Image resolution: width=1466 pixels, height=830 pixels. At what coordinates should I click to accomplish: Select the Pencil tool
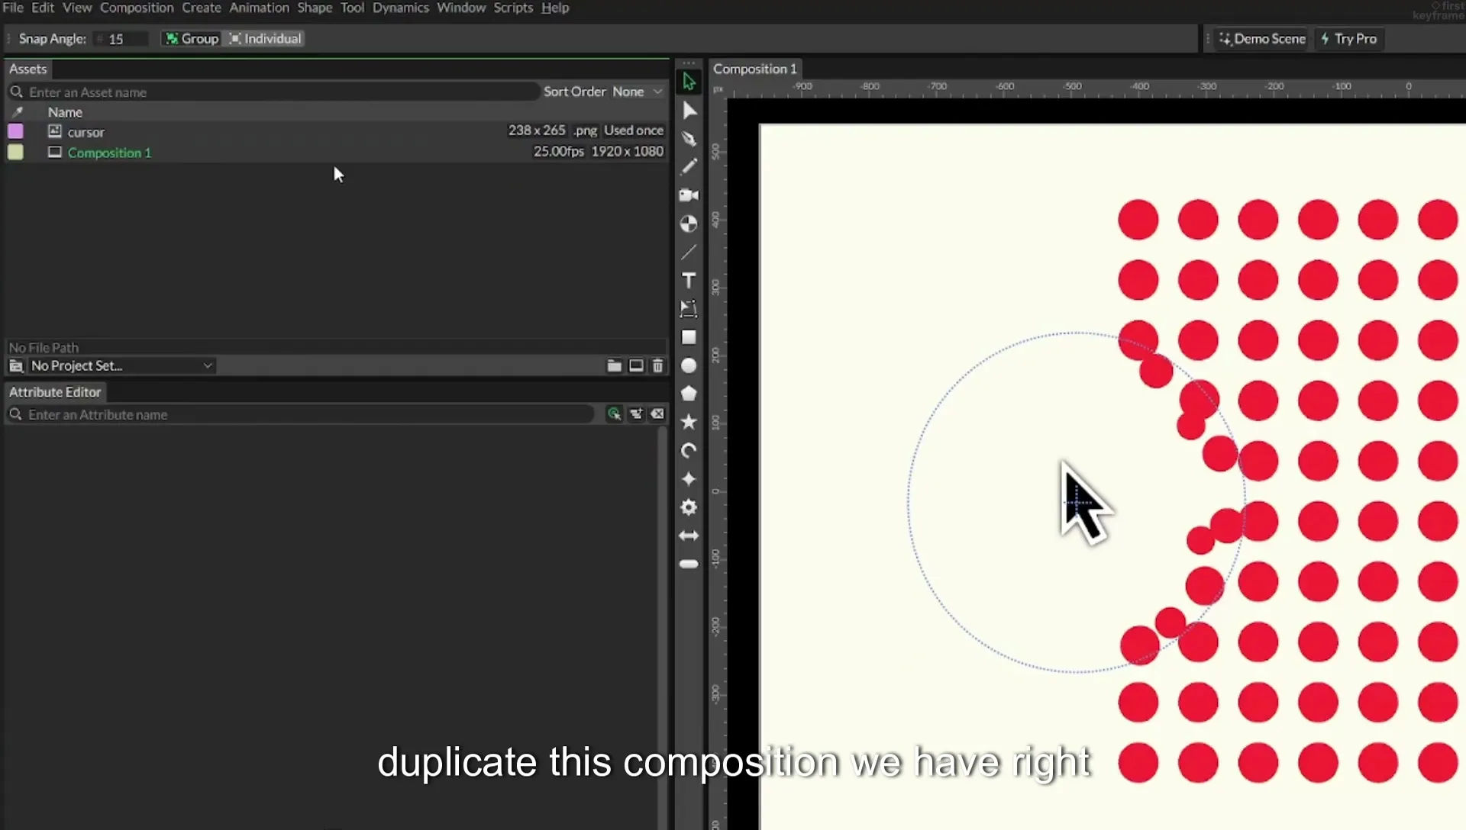[x=689, y=167]
